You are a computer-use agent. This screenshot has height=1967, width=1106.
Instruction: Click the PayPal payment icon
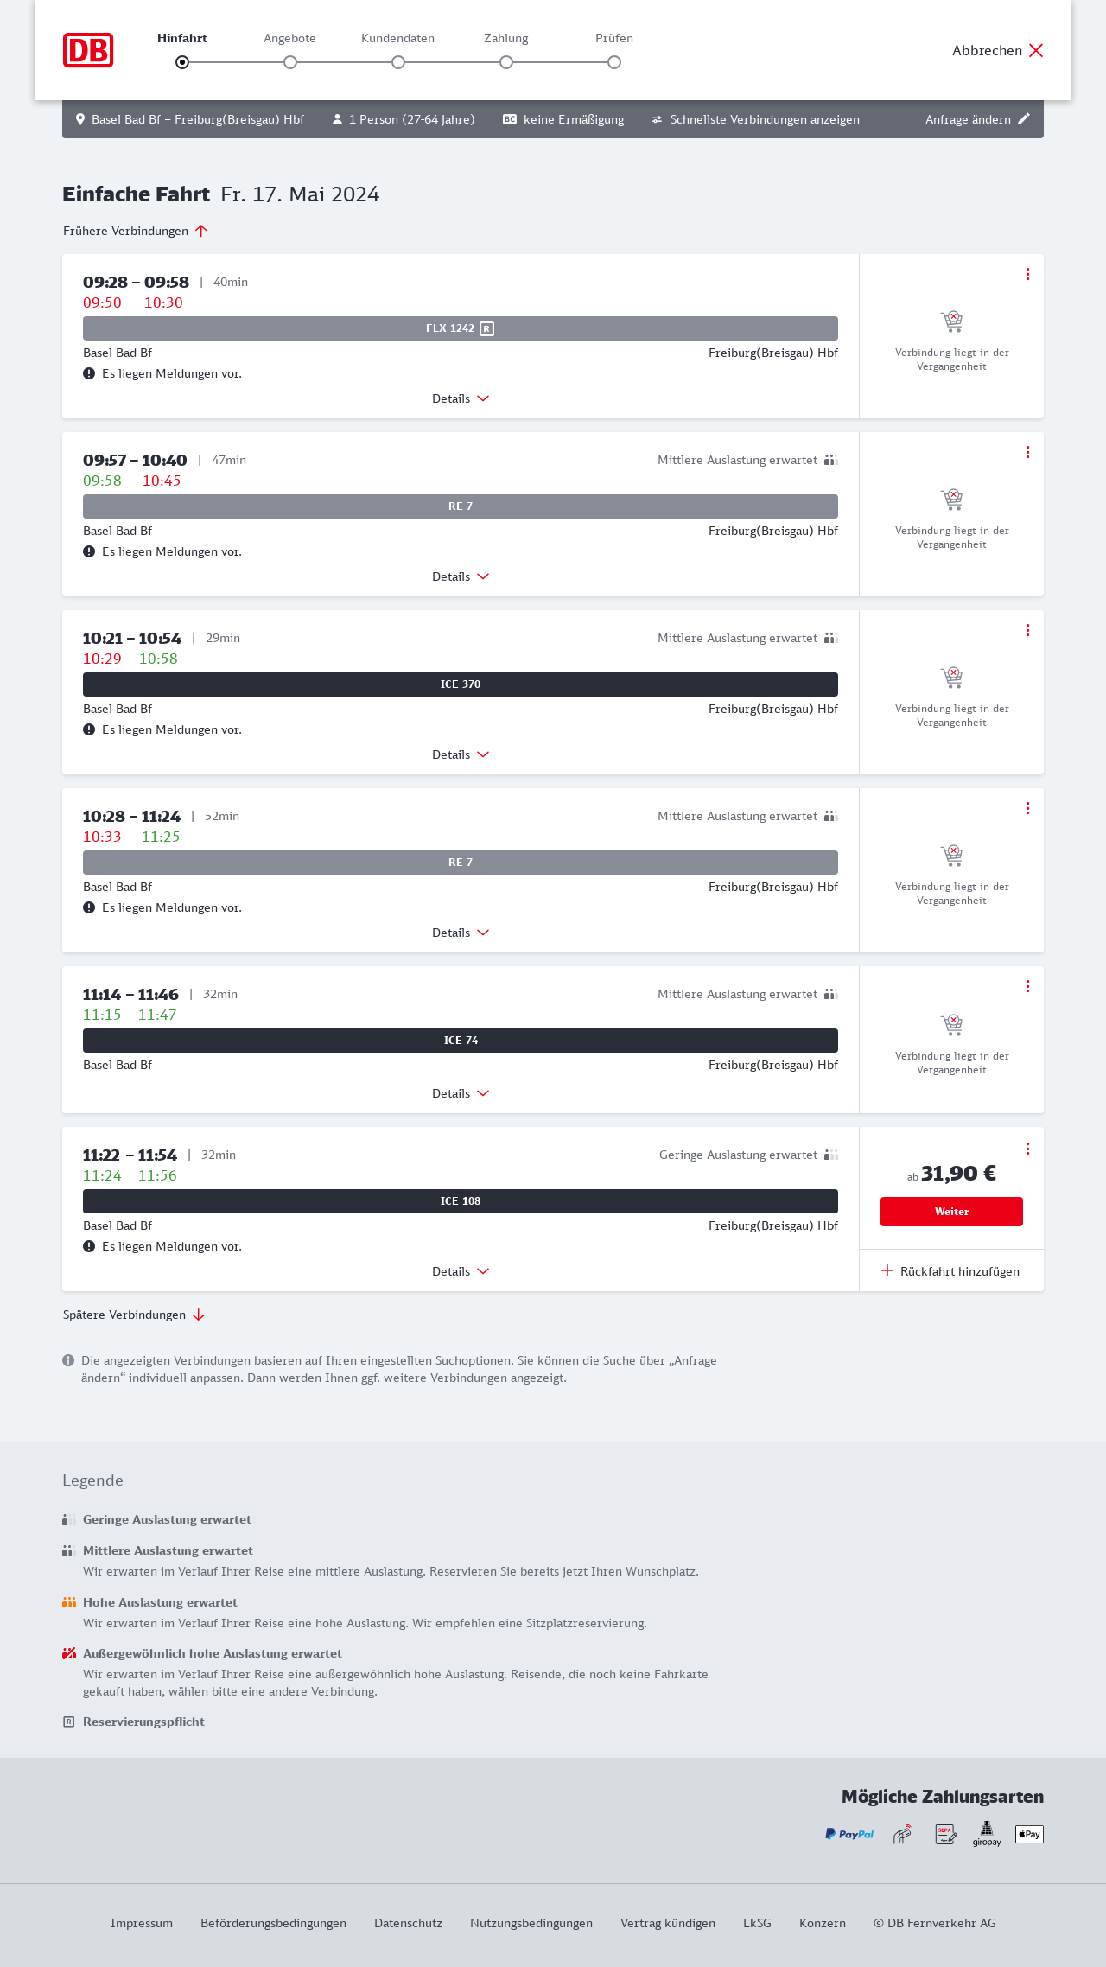[x=849, y=1834]
